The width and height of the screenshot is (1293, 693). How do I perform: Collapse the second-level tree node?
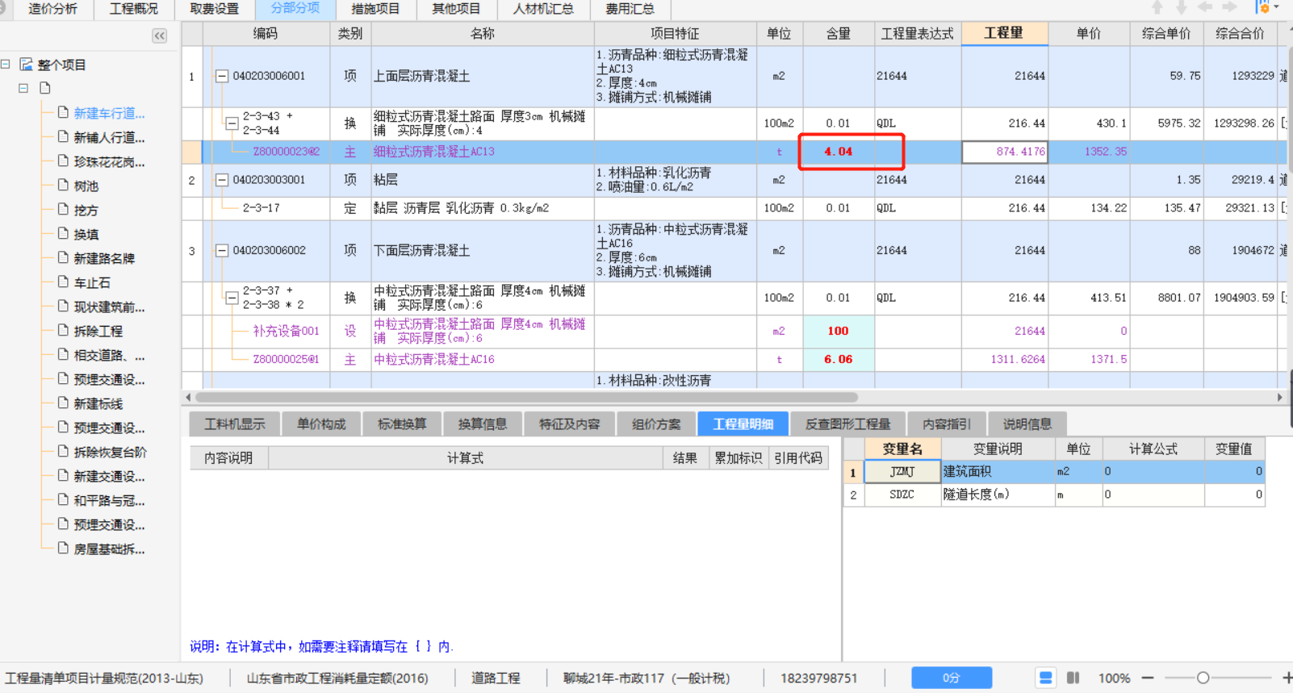[23, 88]
